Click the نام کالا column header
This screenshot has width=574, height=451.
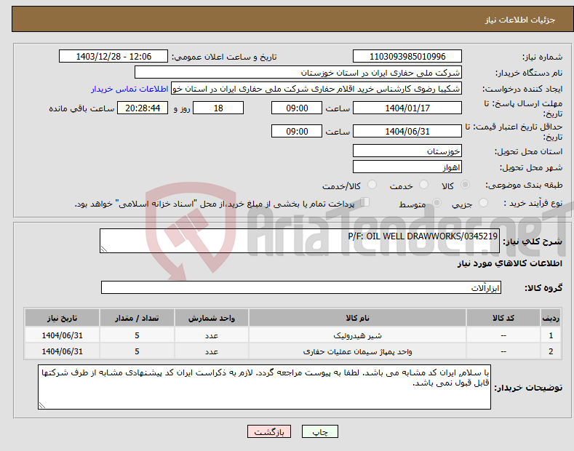click(x=357, y=318)
